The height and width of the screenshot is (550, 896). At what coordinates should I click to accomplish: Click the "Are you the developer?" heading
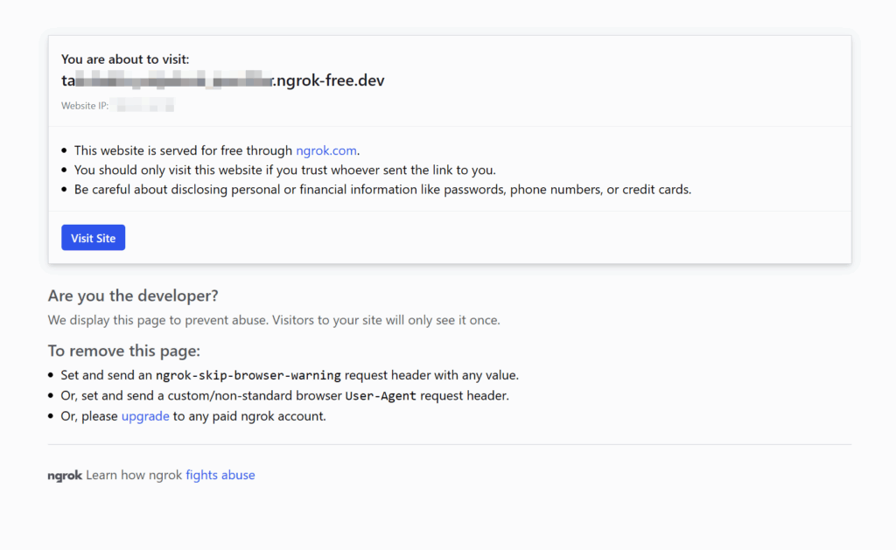click(132, 296)
